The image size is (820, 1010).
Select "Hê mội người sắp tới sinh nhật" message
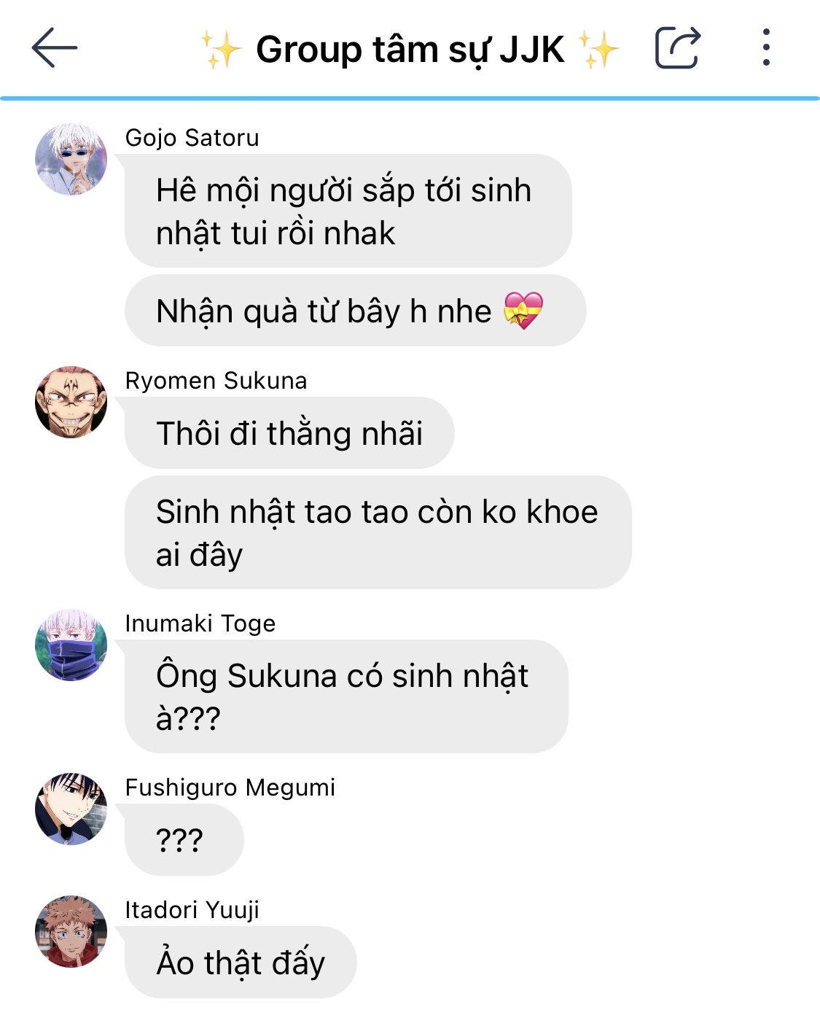click(348, 211)
